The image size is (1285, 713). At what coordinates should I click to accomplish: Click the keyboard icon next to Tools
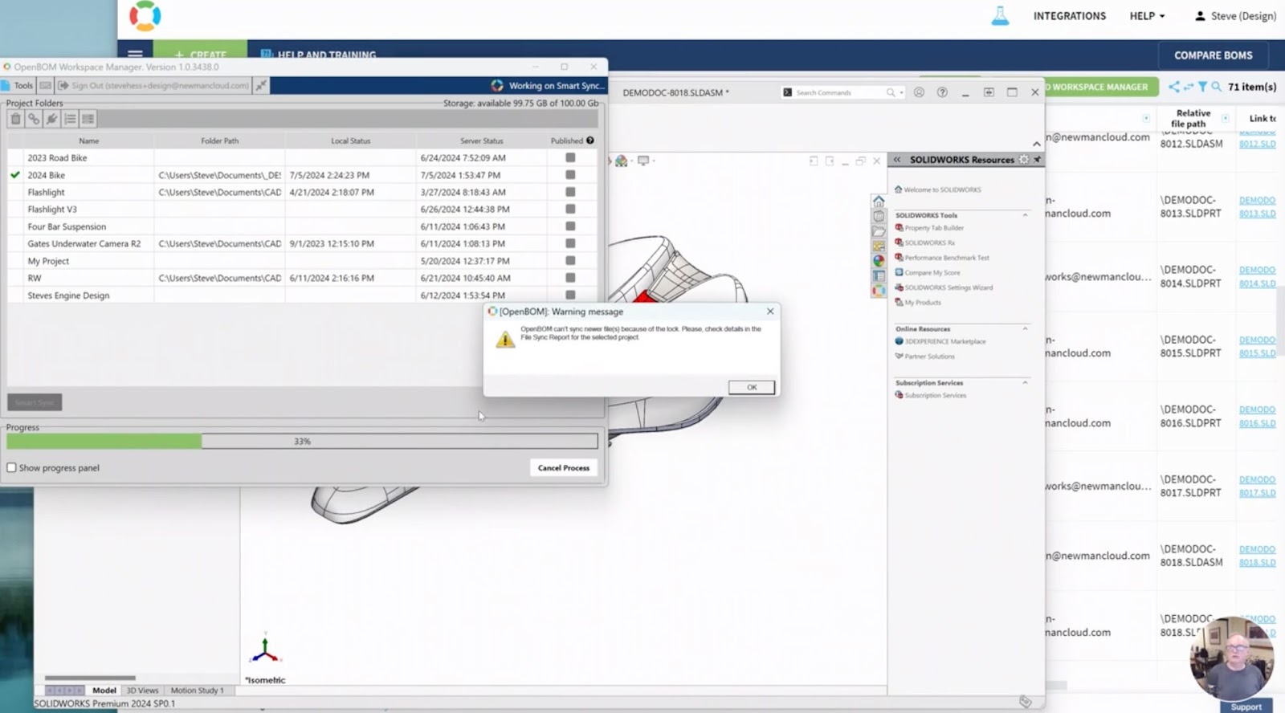click(45, 85)
